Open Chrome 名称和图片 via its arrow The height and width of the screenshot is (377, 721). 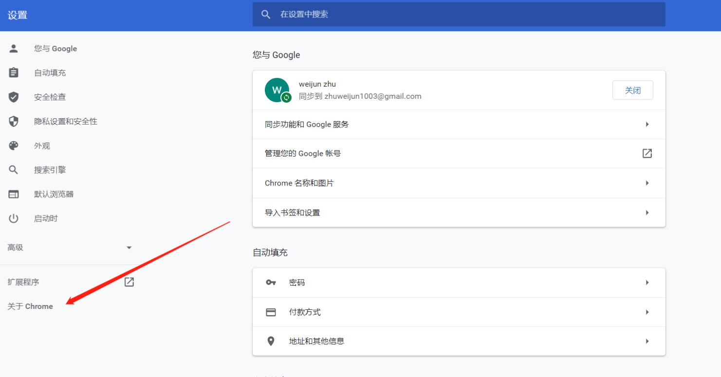[647, 183]
